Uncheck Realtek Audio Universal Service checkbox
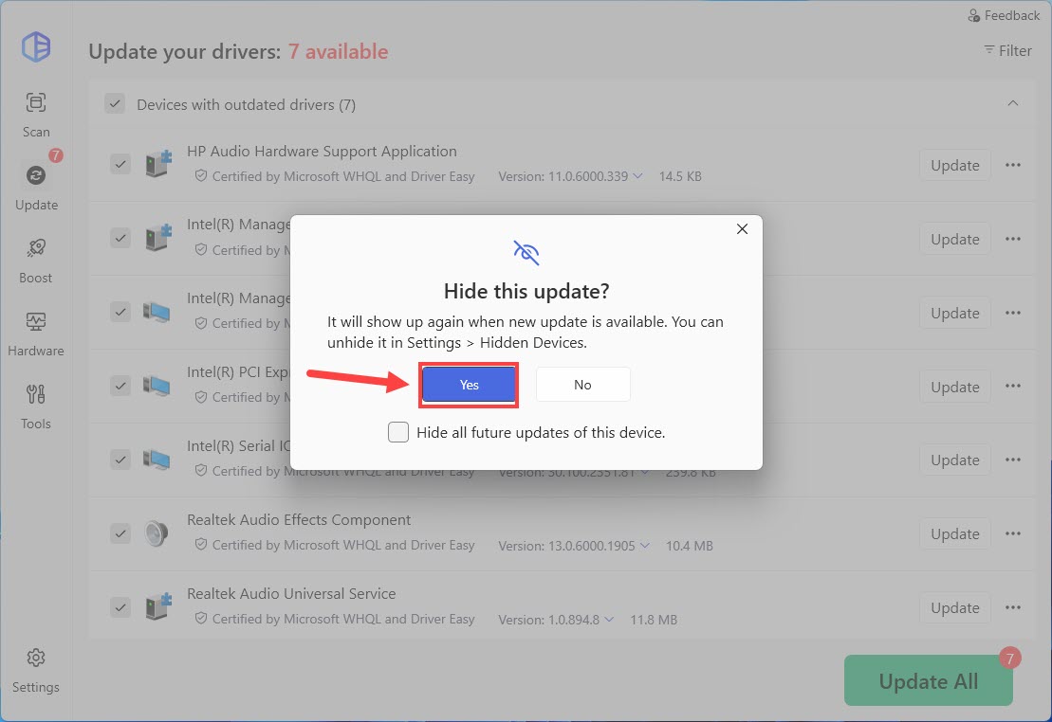1052x722 pixels. (120, 607)
